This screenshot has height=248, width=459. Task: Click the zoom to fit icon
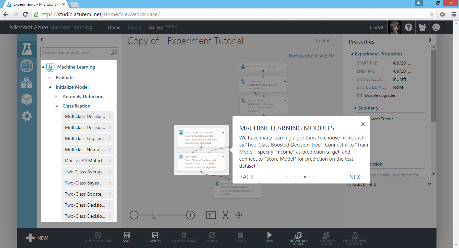coord(225,215)
